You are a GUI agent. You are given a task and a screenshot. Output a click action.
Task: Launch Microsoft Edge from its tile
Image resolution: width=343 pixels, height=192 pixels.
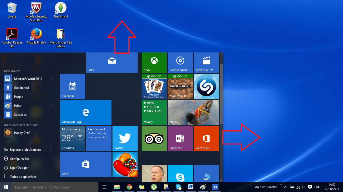point(86,112)
